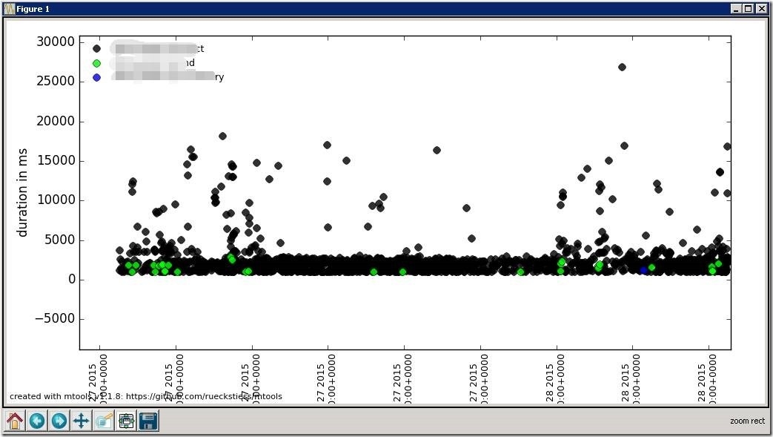Click the 25000 y-axis tick label

55,82
